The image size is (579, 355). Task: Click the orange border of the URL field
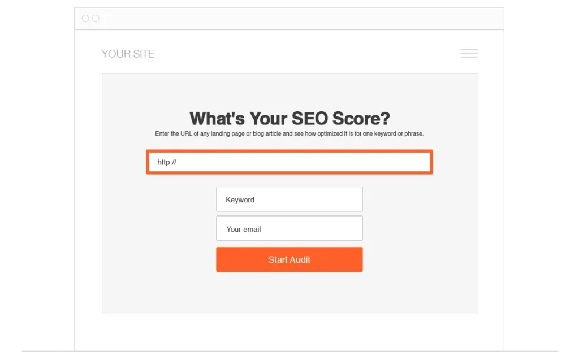(289, 150)
